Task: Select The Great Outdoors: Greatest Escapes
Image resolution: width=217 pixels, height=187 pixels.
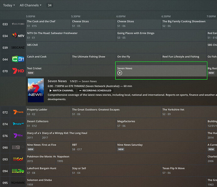Action: point(116,112)
